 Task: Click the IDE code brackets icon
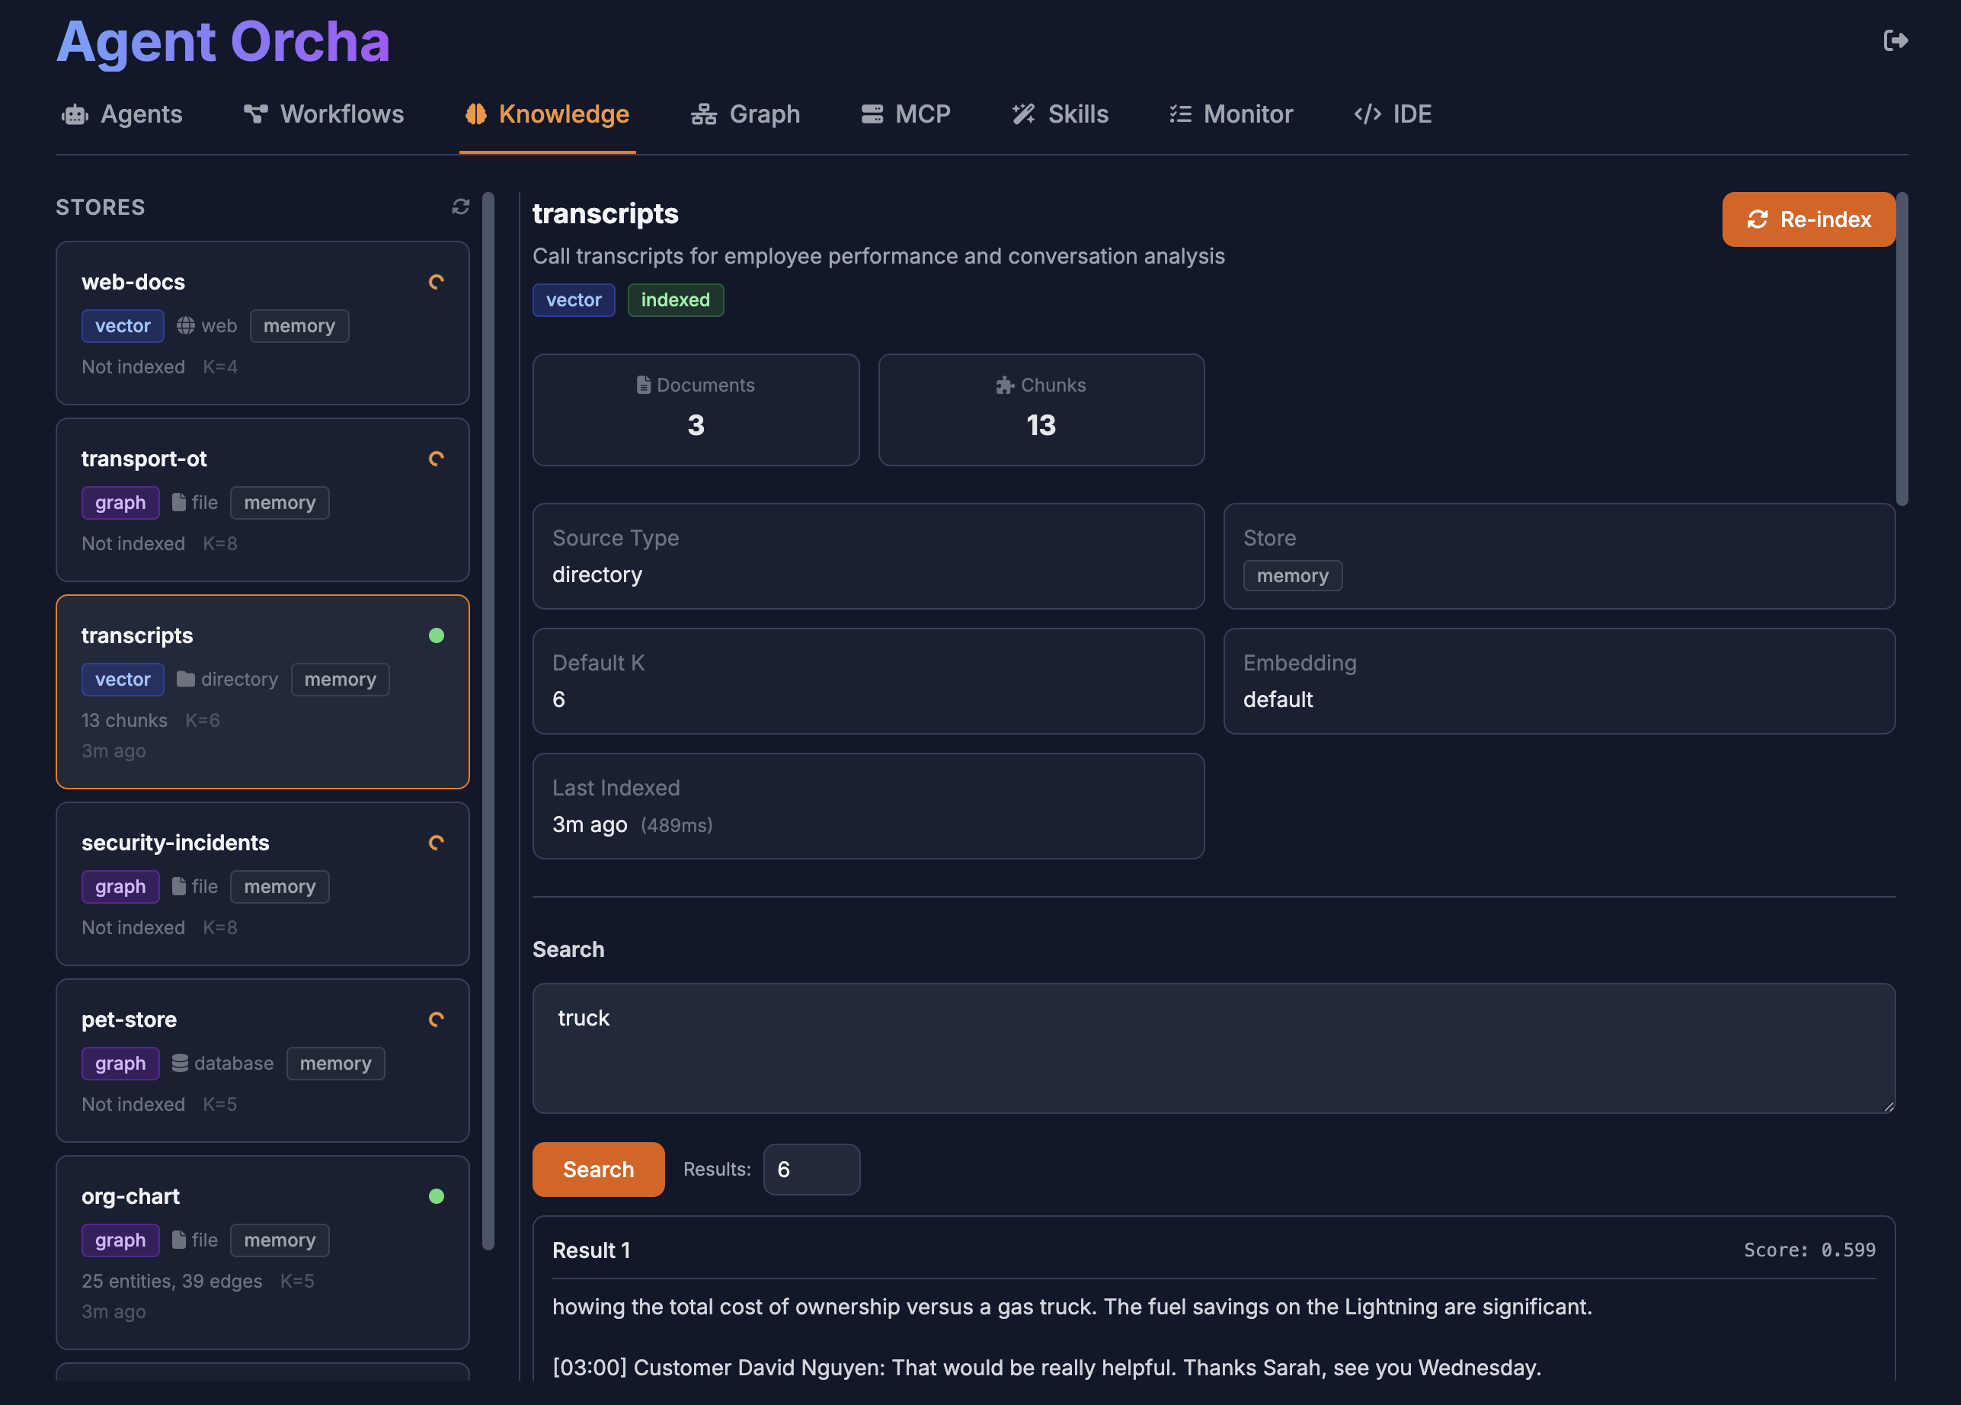(x=1366, y=114)
